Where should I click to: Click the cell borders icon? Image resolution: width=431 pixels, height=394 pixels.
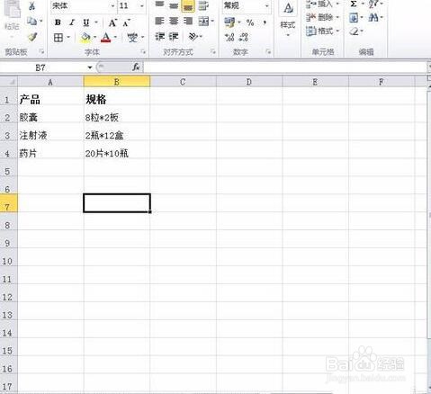coord(58,38)
